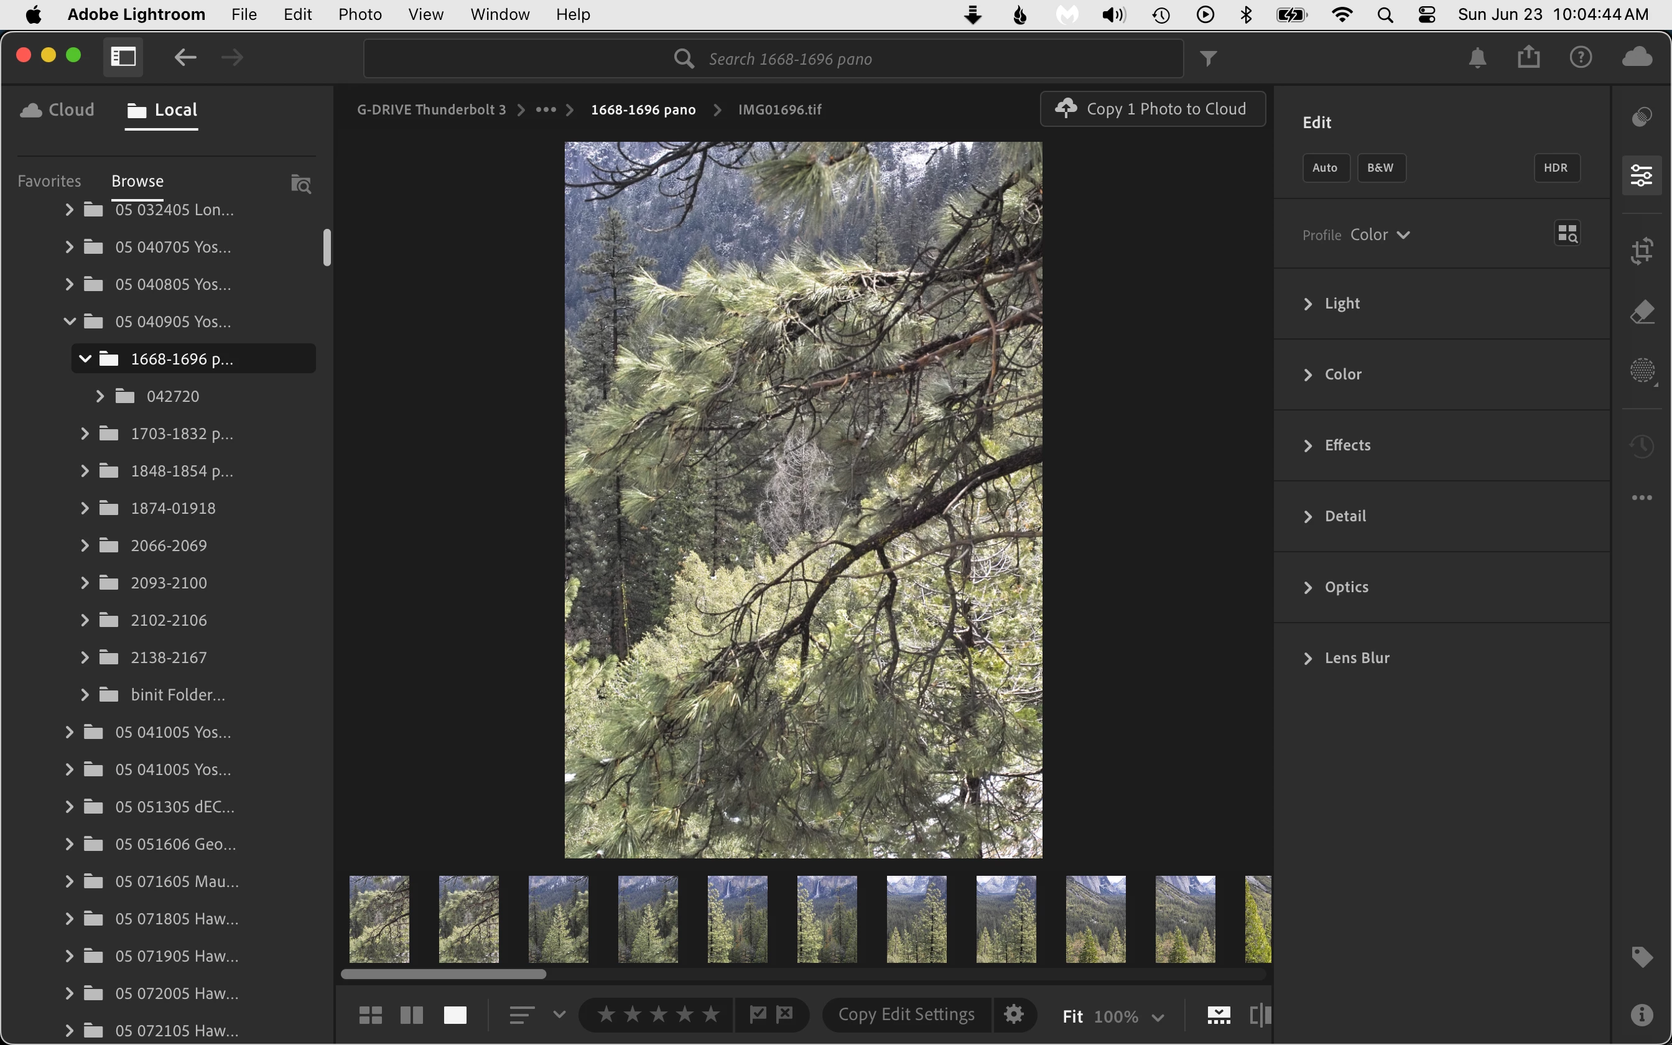Click the filmstrip horizontal scrollbar
1672x1045 pixels.
pyautogui.click(x=444, y=974)
